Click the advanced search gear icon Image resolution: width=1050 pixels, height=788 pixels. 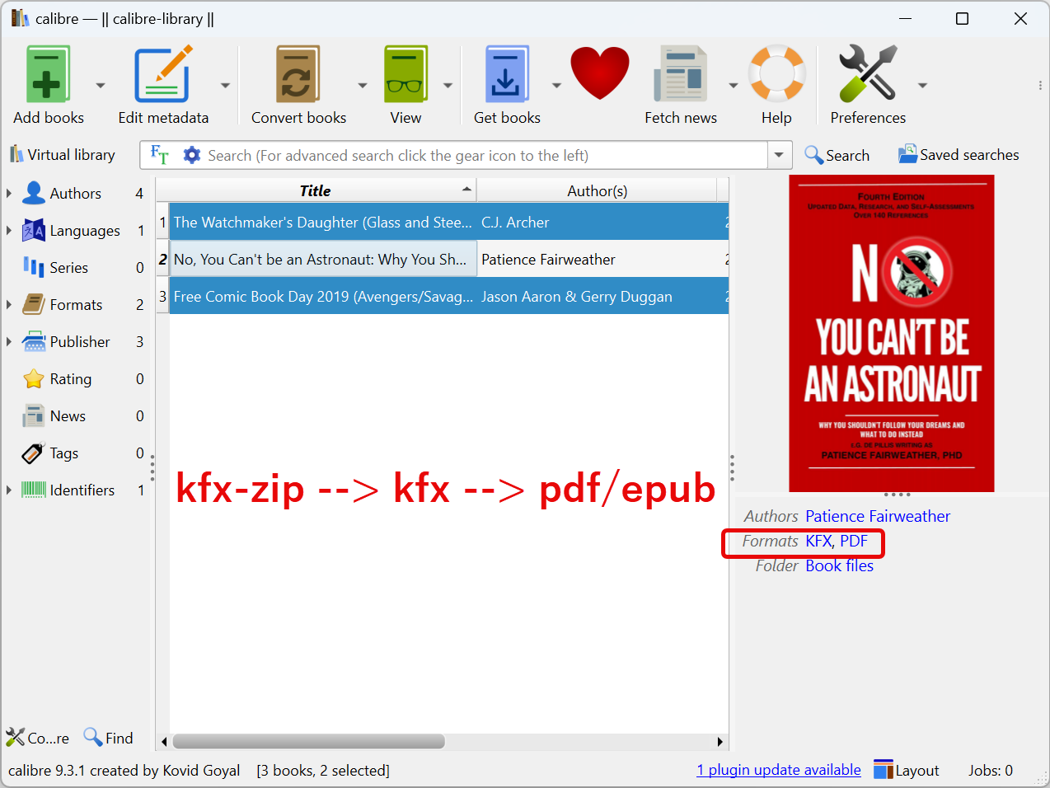pos(193,154)
